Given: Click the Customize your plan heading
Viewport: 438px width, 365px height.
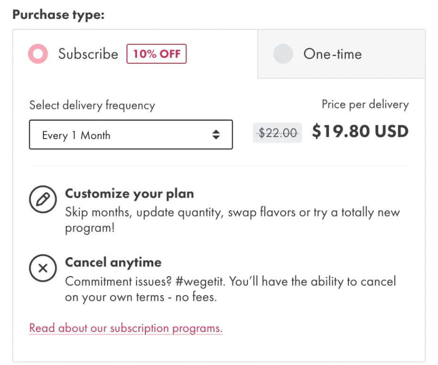Looking at the screenshot, I should [129, 194].
